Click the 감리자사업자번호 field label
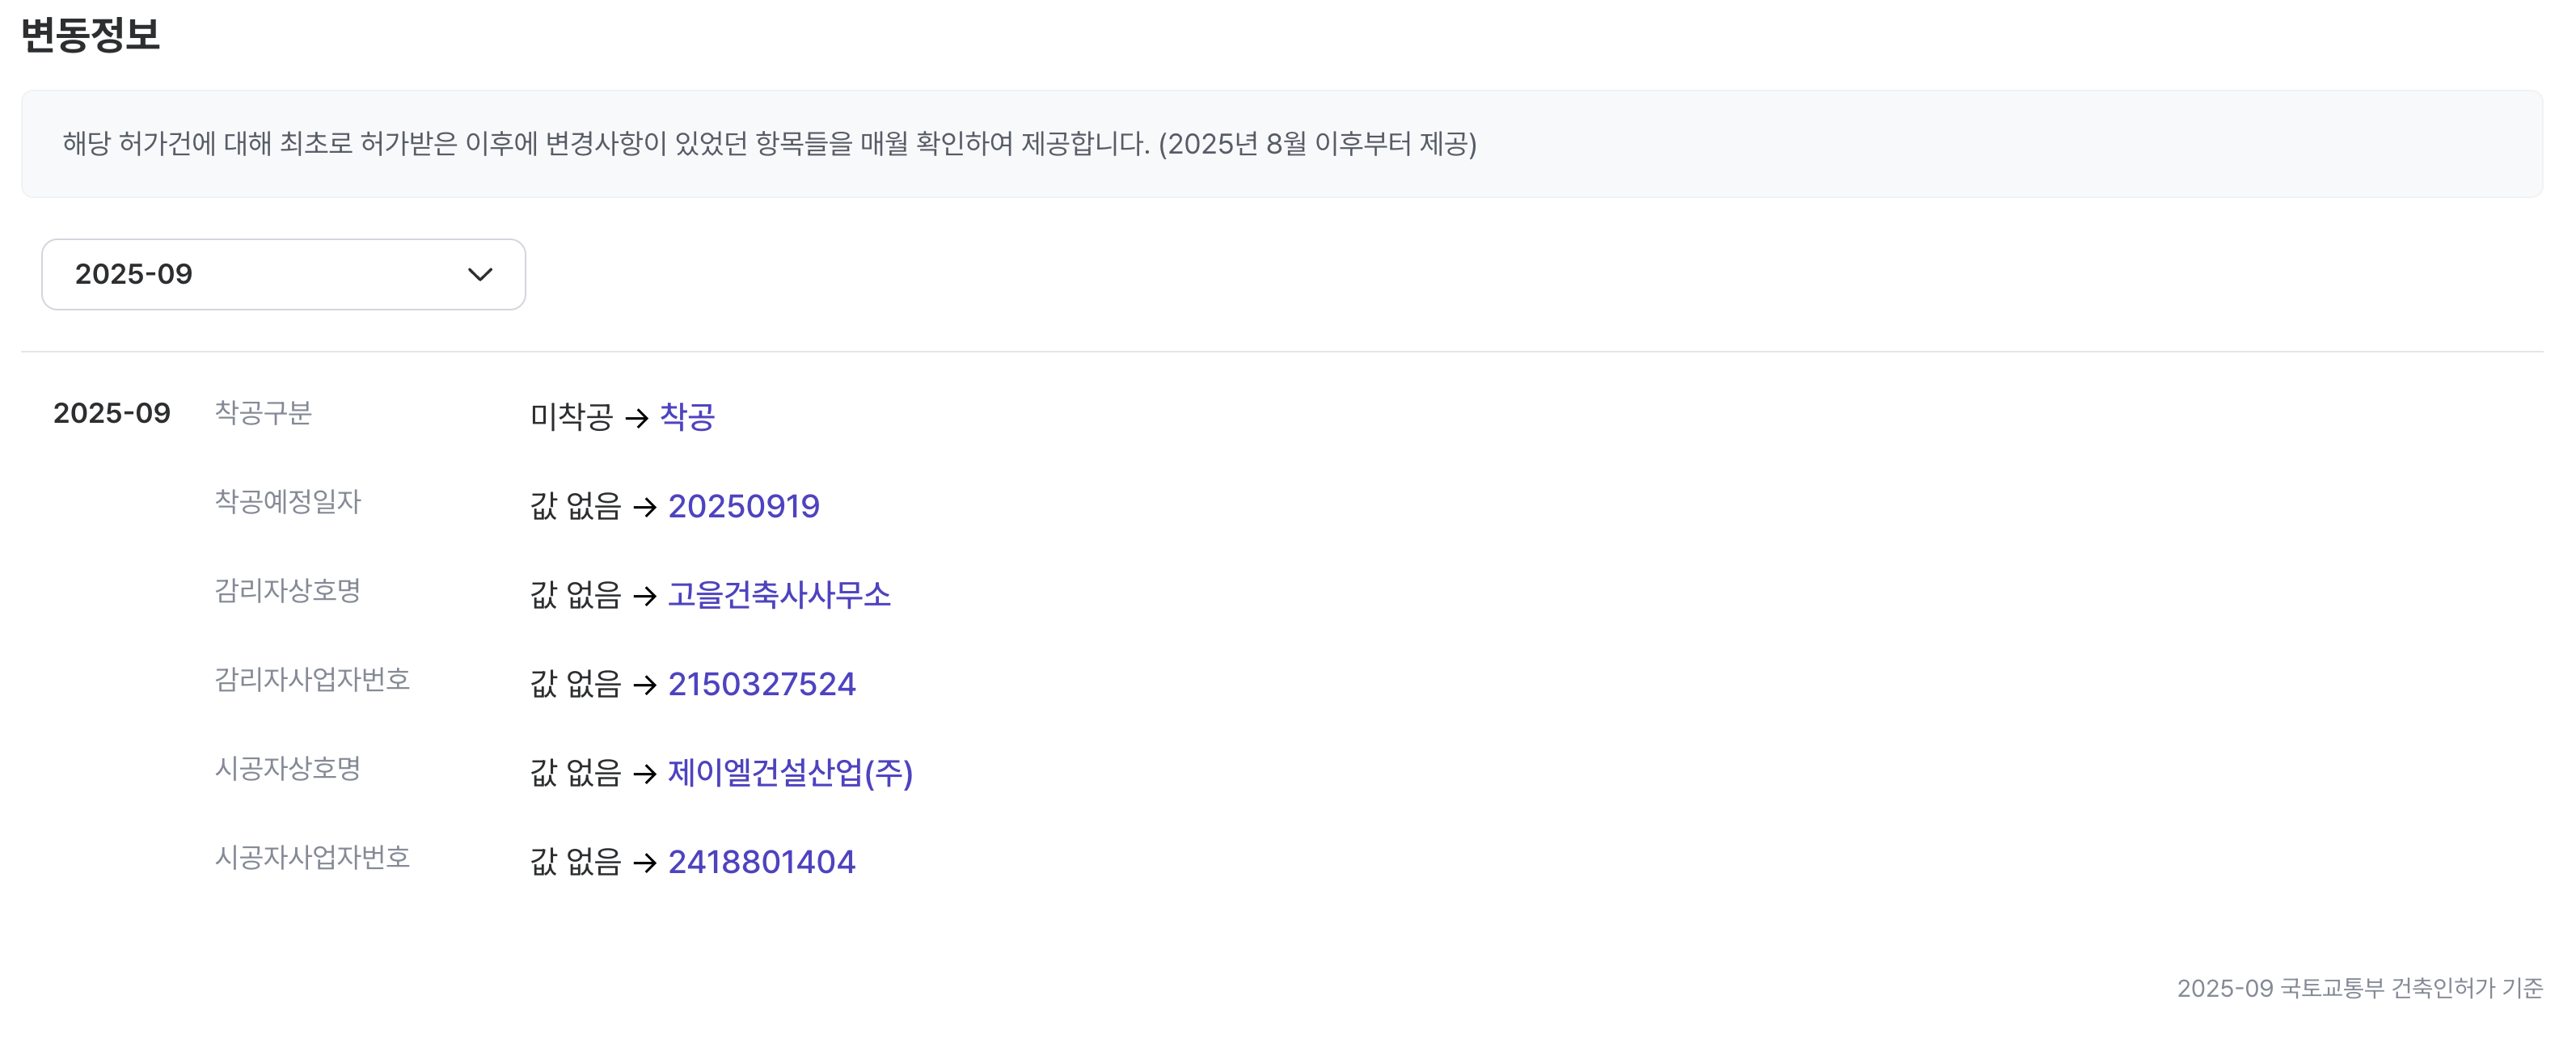The image size is (2576, 1038). (312, 680)
